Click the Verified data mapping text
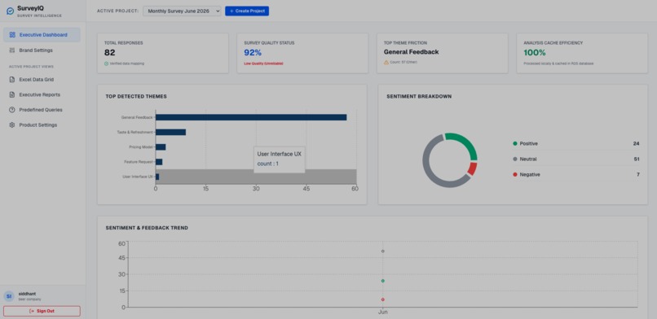Viewport: 657px width, 319px height. click(126, 63)
